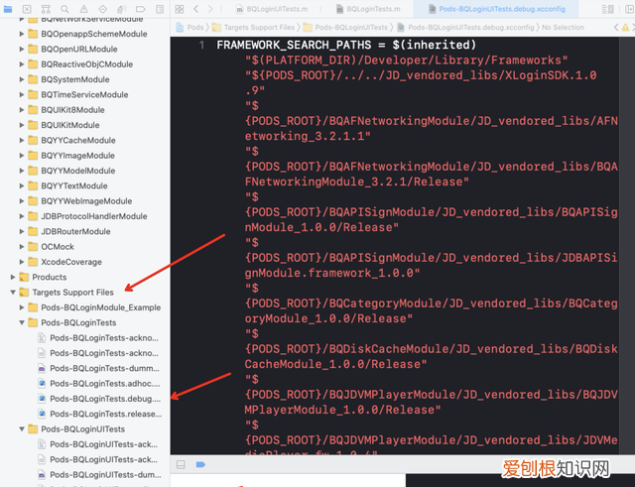The width and height of the screenshot is (635, 487).
Task: Click the Targets Support Files folder icon
Action: click(x=25, y=293)
